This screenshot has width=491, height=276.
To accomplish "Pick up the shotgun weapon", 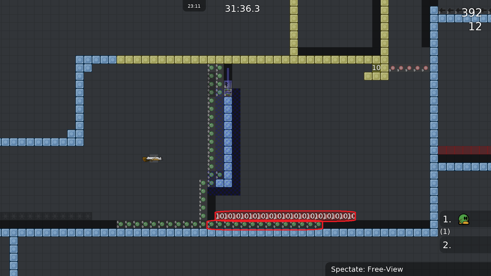I will click(152, 158).
